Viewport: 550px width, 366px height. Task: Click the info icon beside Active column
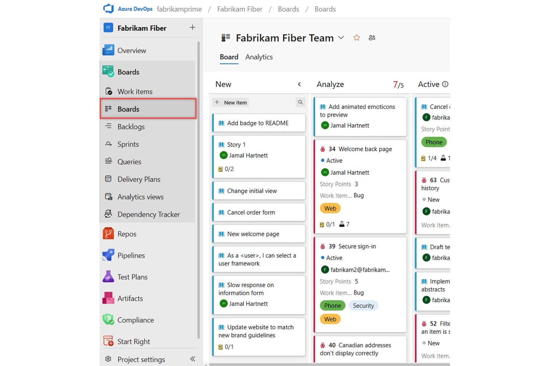[445, 84]
